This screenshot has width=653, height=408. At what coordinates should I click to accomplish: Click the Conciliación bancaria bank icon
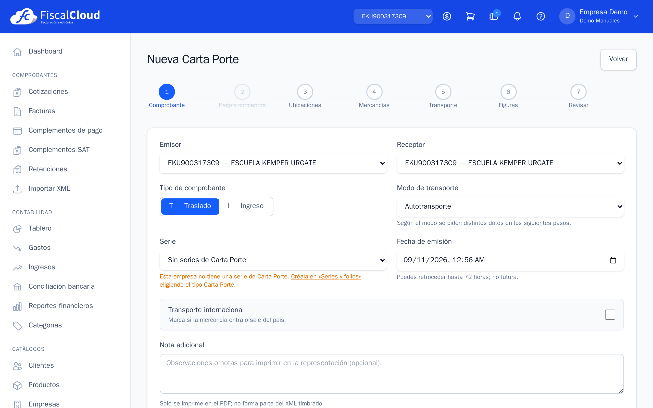coord(17,287)
